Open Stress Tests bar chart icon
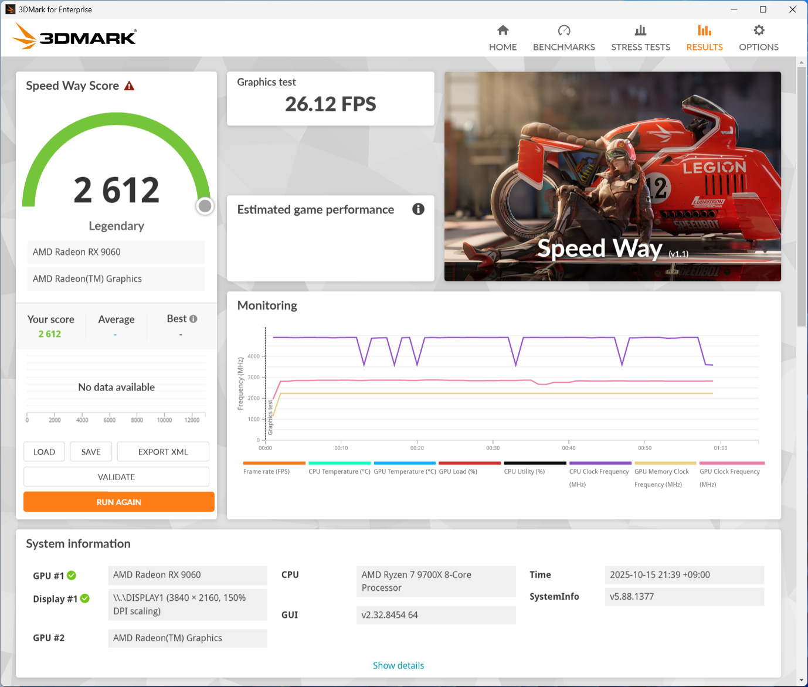 click(640, 30)
